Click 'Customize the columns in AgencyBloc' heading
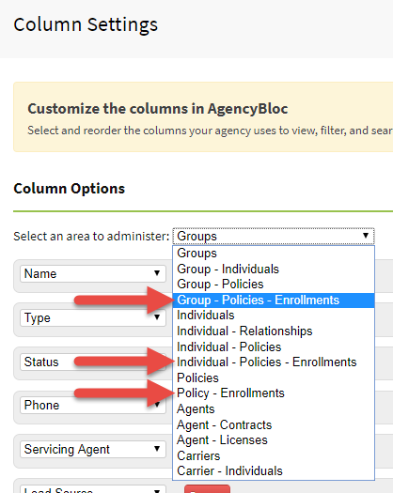This screenshot has height=493, width=393. [158, 109]
